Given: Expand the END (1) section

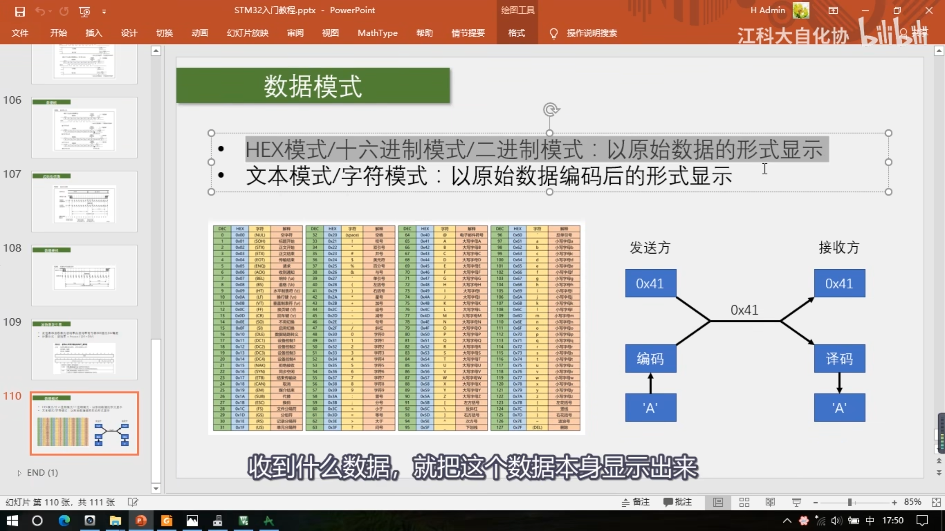Looking at the screenshot, I should click(20, 473).
